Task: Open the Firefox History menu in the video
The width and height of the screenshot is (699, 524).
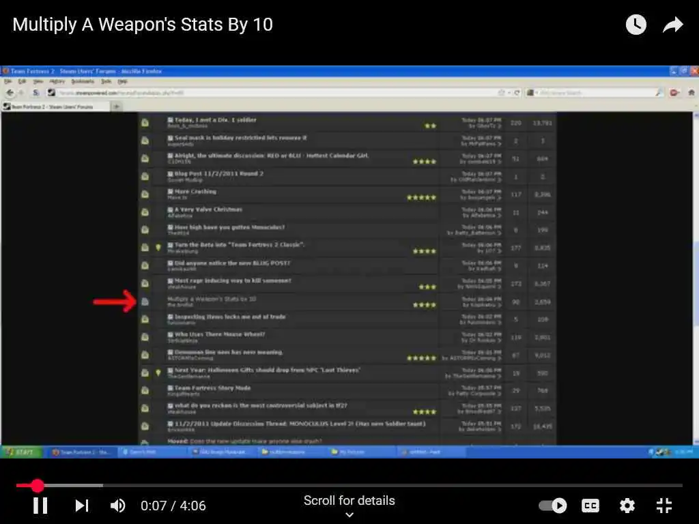Action: pos(57,82)
